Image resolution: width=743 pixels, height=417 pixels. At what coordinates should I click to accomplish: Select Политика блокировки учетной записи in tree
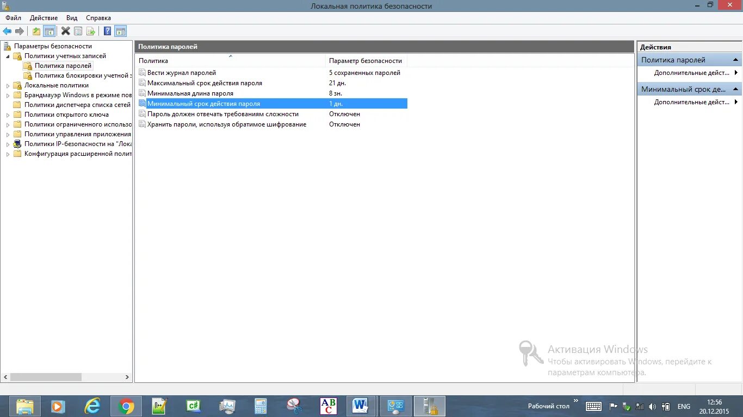83,75
